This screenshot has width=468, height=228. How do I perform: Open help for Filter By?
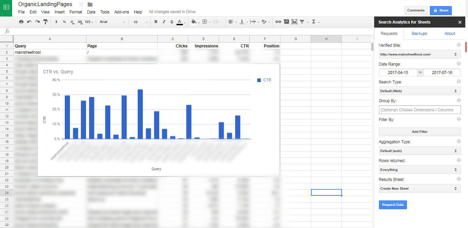[459, 119]
